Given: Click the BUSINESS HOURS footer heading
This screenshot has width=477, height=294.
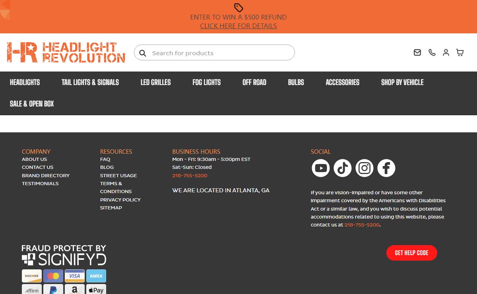Looking at the screenshot, I should 196,151.
